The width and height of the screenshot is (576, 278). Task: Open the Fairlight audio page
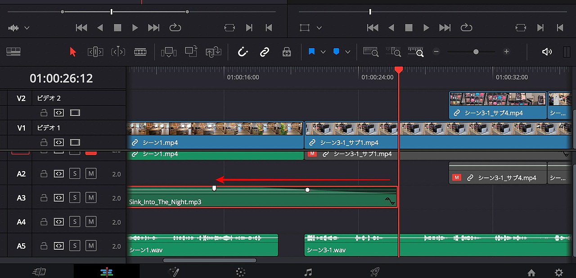tap(308, 272)
